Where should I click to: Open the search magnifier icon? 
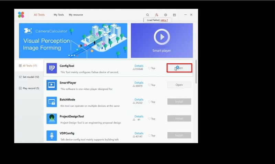[148, 15]
